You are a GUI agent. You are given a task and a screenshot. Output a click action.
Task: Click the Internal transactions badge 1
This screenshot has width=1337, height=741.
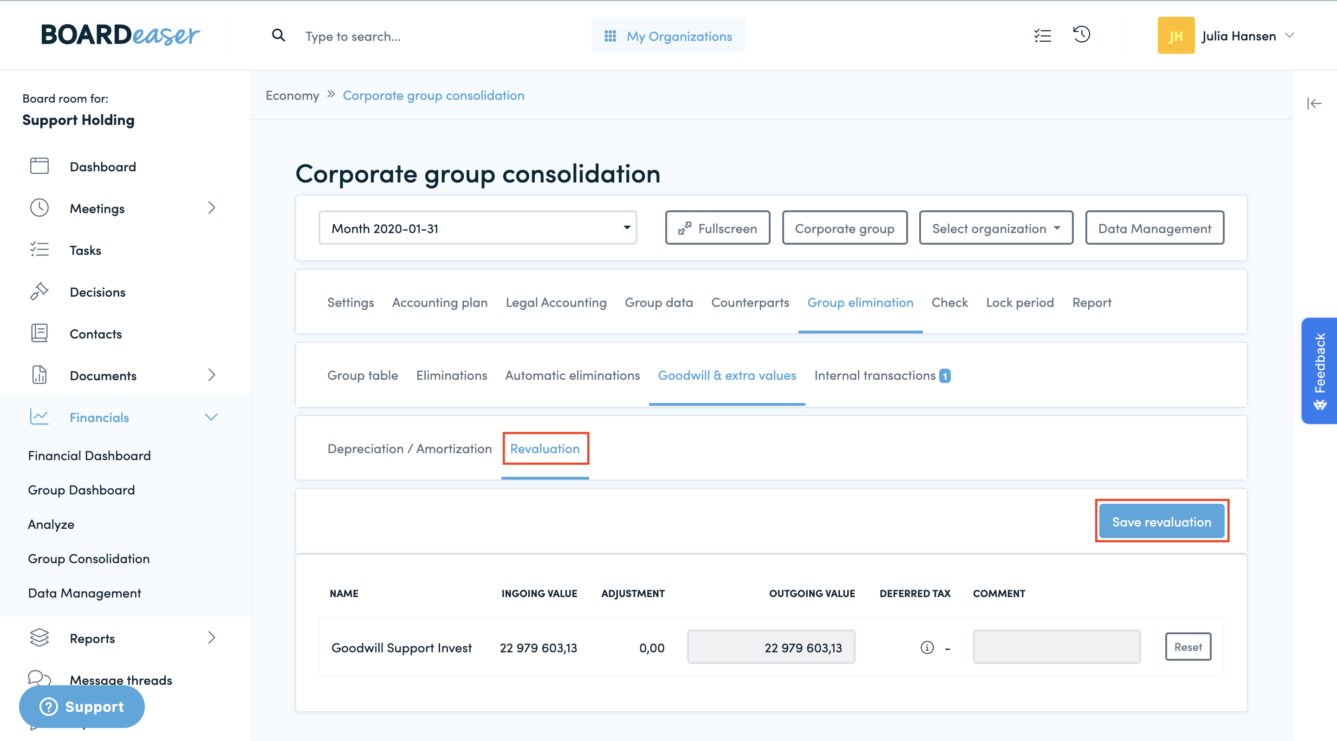[x=945, y=376]
